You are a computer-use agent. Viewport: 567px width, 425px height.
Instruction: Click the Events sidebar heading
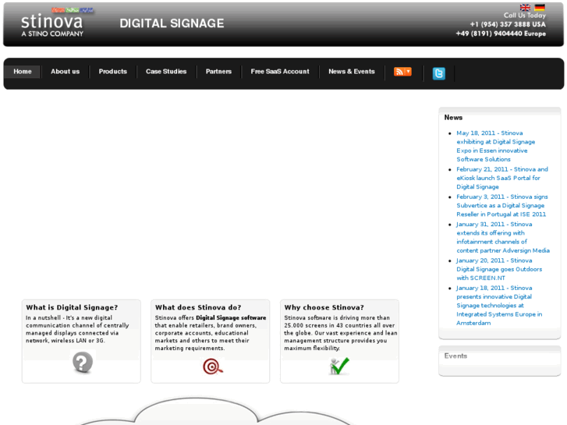[x=455, y=356]
